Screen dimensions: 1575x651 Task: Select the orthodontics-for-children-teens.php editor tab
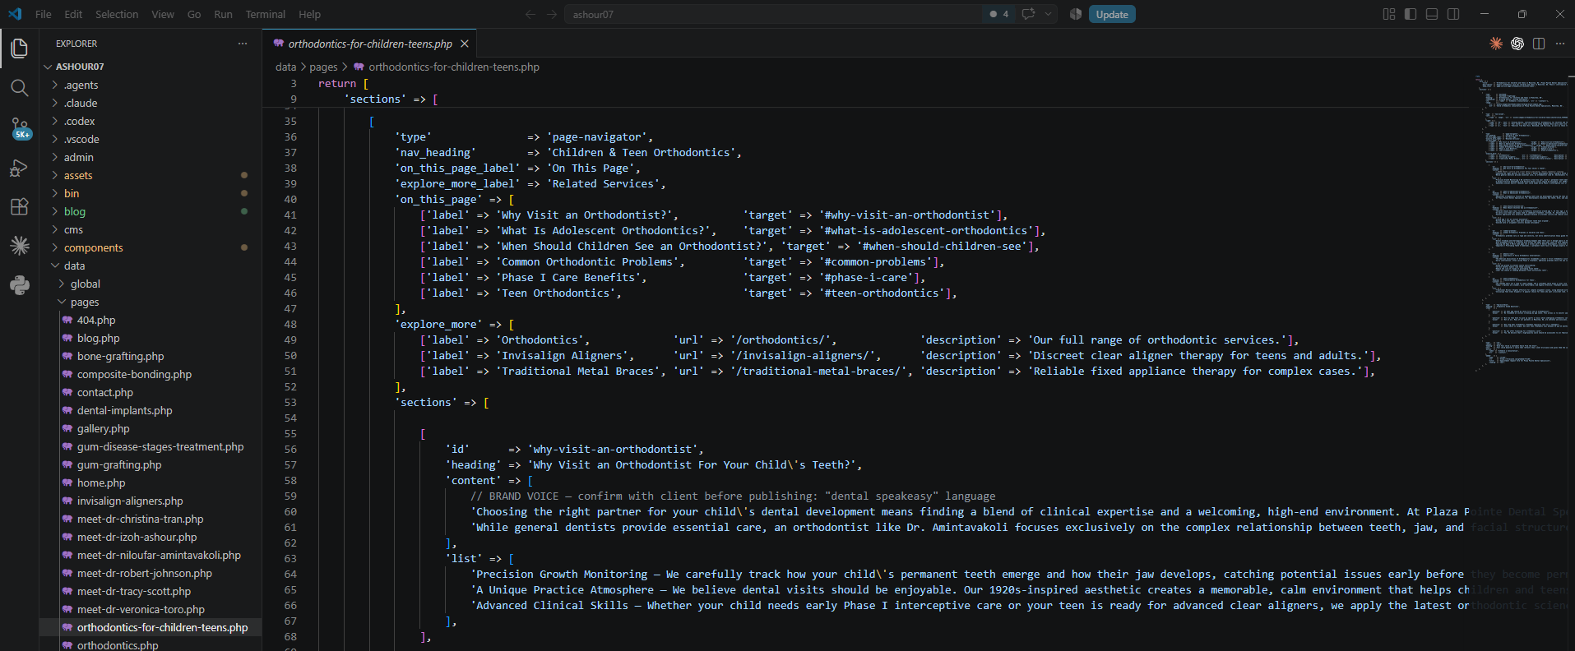(369, 44)
